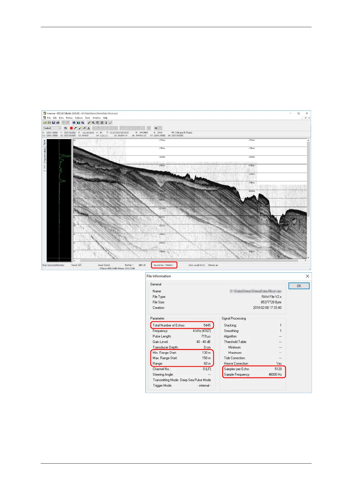344x487 pixels.
Task: Click the Save diskette icon
Action: tap(53, 123)
